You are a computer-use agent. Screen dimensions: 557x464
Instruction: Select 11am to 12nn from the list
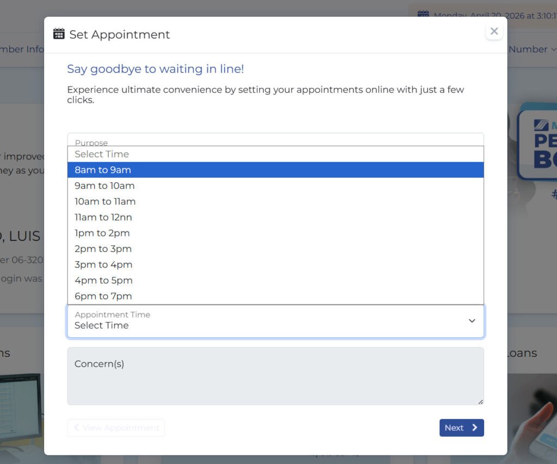tap(275, 217)
